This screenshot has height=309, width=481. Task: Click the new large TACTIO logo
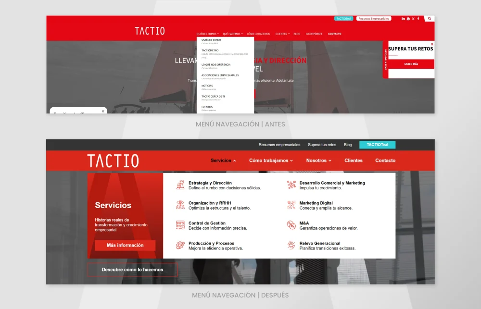(x=113, y=161)
